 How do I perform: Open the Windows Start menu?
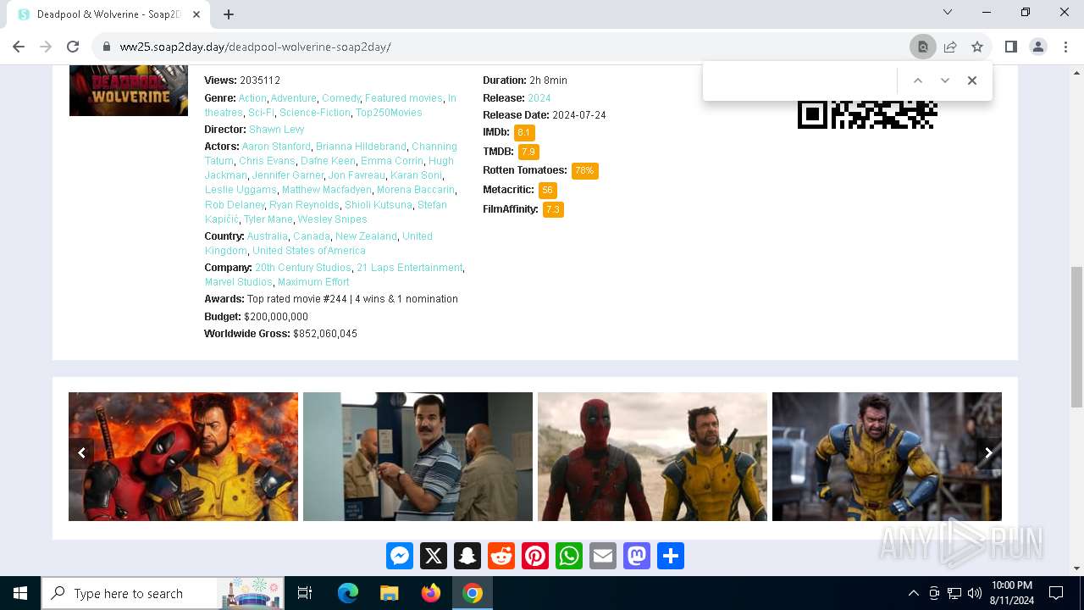[20, 593]
